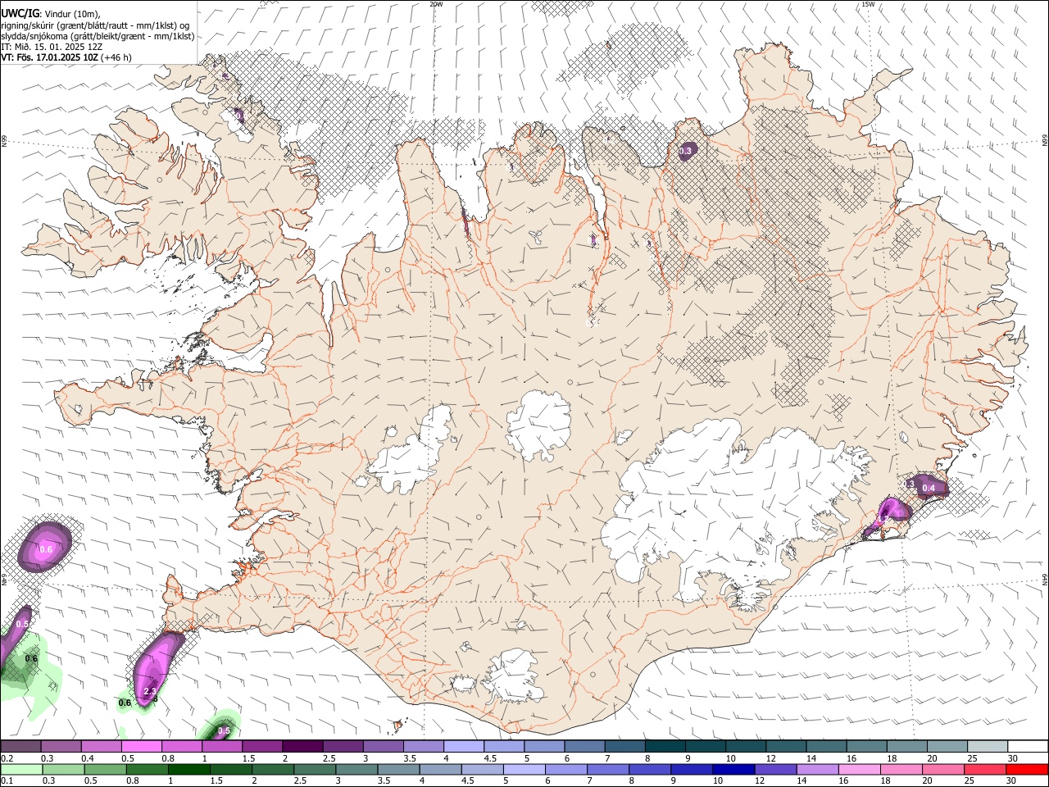1049x787 pixels.
Task: Select lower legend blue swatch between 8 and 9
Action: pyautogui.click(x=648, y=769)
